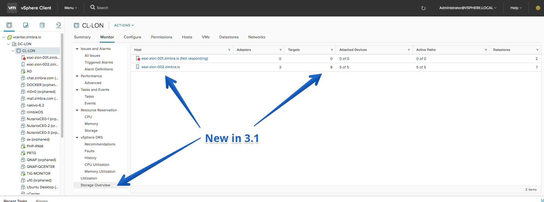544x202 pixels.
Task: Open the Recent Tasks tab at the bottom
Action: pos(15,201)
